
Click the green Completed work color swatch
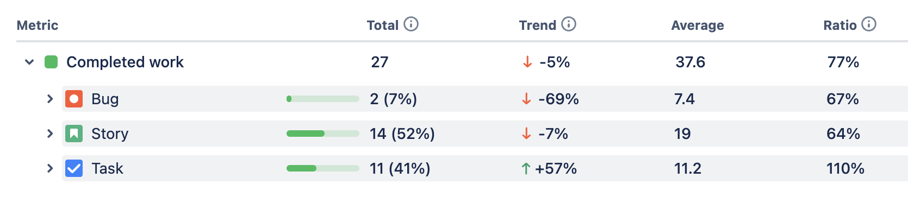pyautogui.click(x=51, y=62)
